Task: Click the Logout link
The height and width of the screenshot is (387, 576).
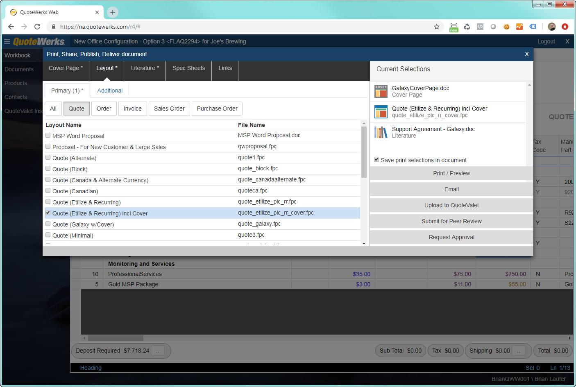Action: [x=546, y=41]
